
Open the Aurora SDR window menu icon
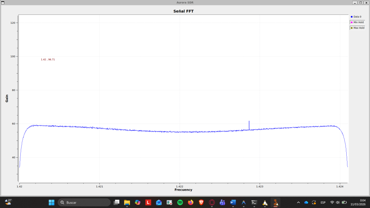click(3, 3)
